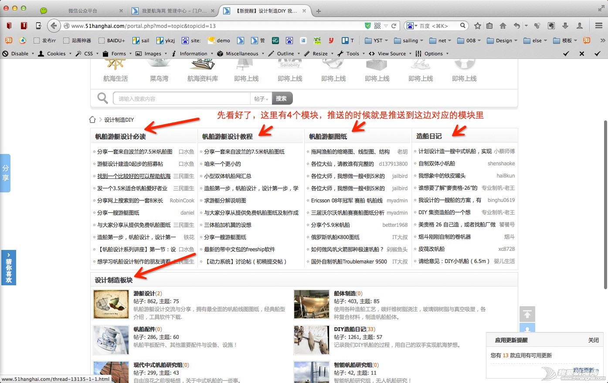Open View Source menu
This screenshot has width=608, height=383.
pos(389,54)
